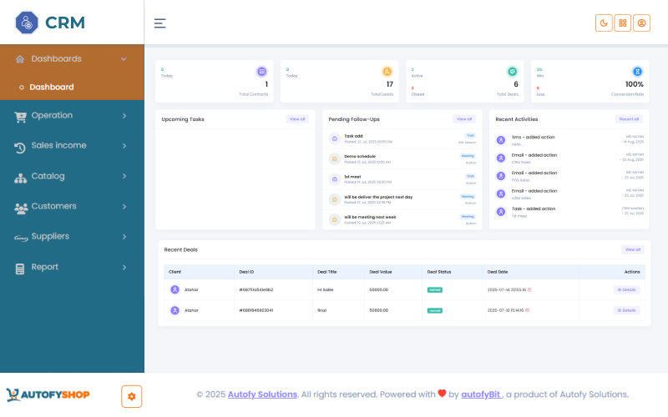Image resolution: width=668 pixels, height=417 pixels.
Task: Click the '17' total leads value
Action: pos(389,84)
